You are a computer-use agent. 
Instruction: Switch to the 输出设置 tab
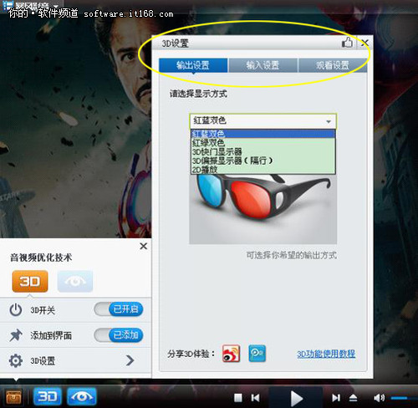click(x=193, y=65)
